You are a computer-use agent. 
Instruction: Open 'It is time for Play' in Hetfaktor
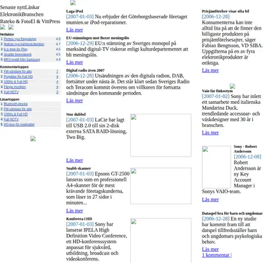[x=16, y=49]
